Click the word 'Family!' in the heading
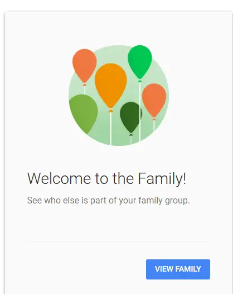The width and height of the screenshot is (233, 294). (x=162, y=178)
